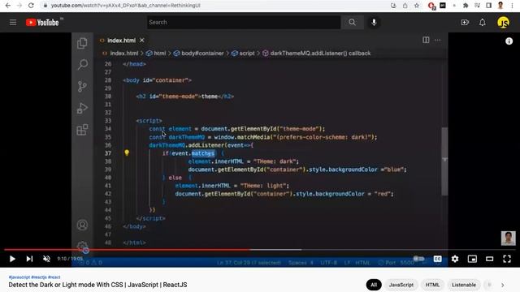This screenshot has width=520, height=292.
Task: Click VS Code Run and Debug icon
Action: [x=82, y=108]
